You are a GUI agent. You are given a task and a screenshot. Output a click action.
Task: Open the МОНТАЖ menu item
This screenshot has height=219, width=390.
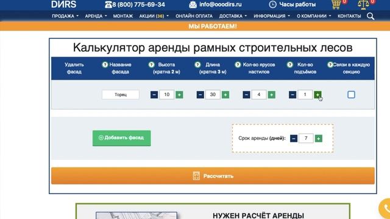123,16
